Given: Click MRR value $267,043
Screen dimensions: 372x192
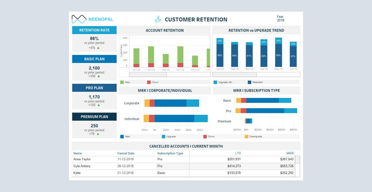Looking at the screenshot, I should pos(287,159).
